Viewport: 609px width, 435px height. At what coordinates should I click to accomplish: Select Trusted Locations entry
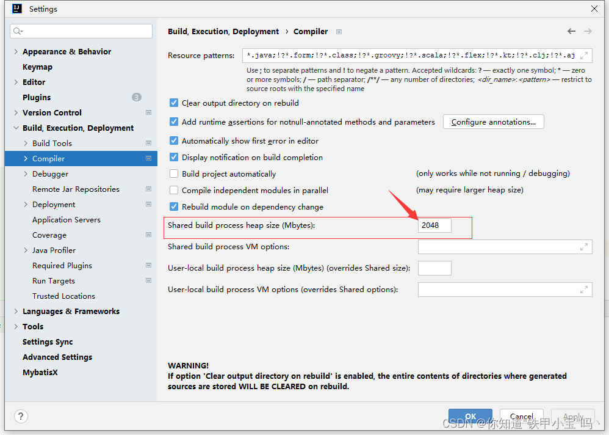[63, 296]
